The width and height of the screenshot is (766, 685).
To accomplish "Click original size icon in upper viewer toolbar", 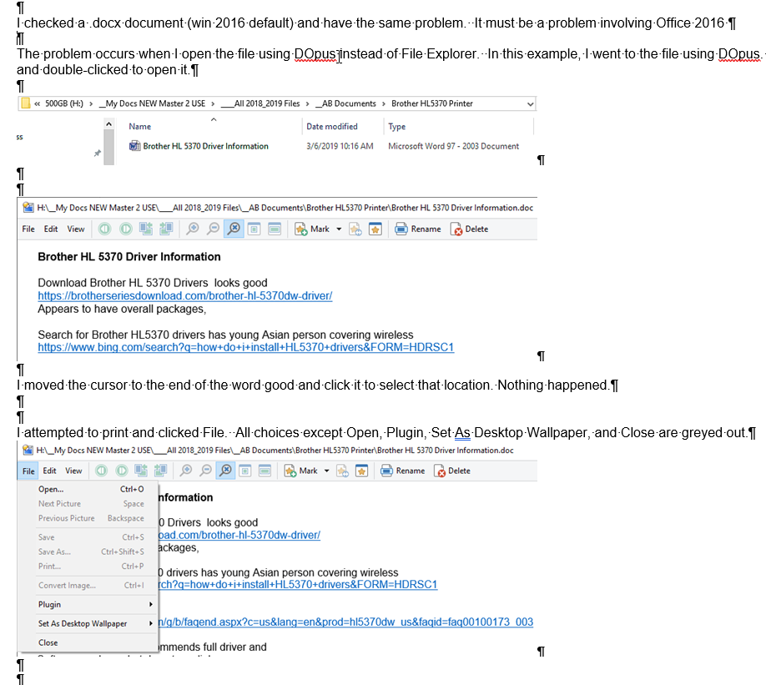I will (x=254, y=229).
